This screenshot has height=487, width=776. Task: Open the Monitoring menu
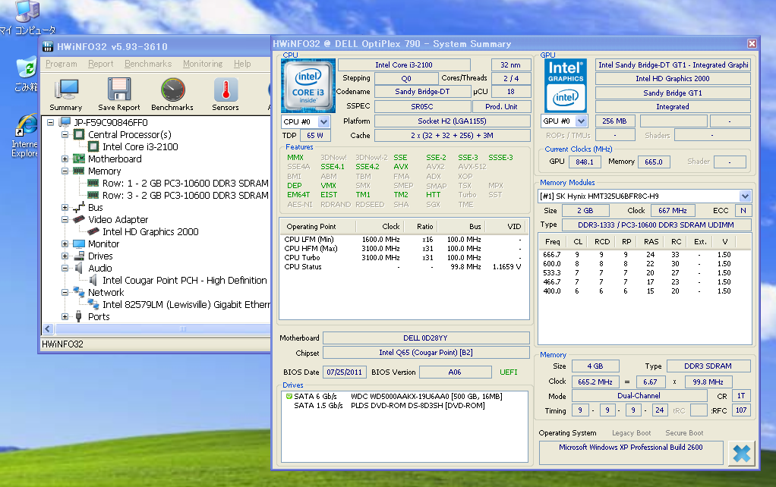click(x=203, y=64)
